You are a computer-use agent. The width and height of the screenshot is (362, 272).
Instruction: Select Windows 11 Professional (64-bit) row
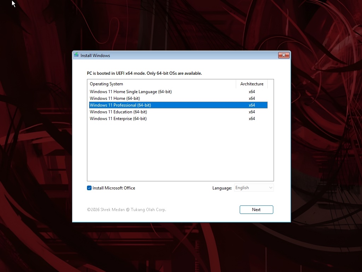tap(178, 105)
